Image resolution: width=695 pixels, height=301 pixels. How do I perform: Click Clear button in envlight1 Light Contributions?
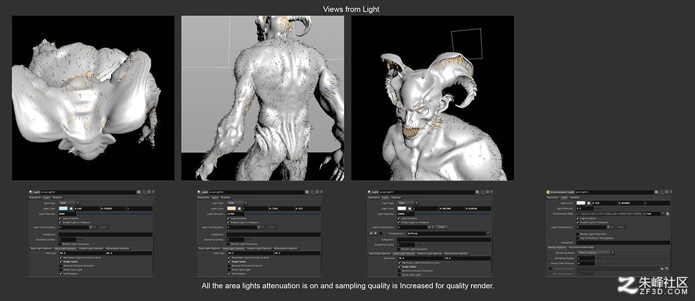pyautogui.click(x=620, y=227)
